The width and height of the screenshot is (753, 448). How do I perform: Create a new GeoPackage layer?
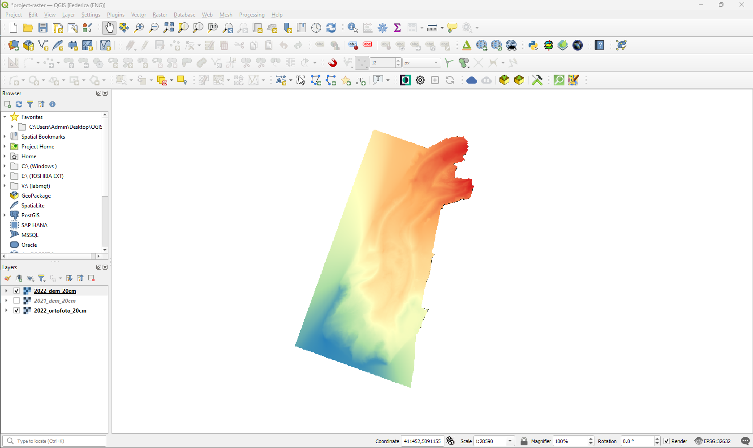click(28, 45)
